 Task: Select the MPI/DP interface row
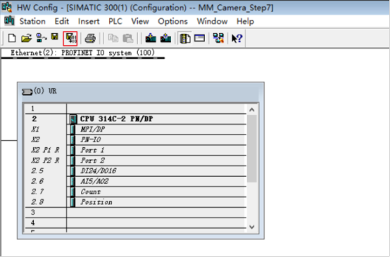click(x=136, y=130)
